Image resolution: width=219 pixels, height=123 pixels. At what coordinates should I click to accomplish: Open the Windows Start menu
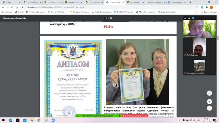click(x=3, y=120)
